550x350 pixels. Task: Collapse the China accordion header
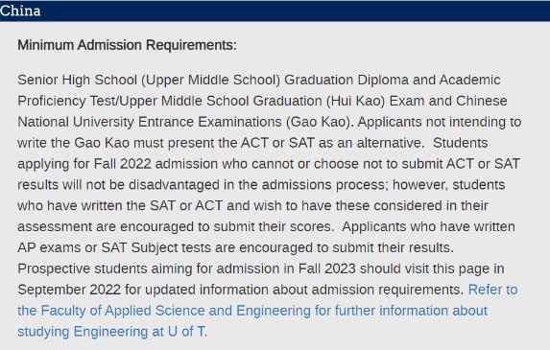tap(275, 11)
